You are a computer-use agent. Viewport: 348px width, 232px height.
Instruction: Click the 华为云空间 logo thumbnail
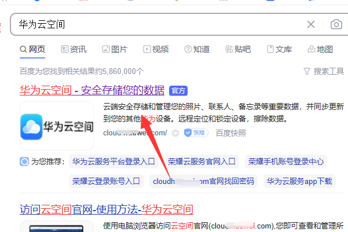pyautogui.click(x=57, y=126)
